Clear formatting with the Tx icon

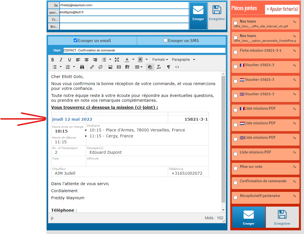(x=159, y=67)
